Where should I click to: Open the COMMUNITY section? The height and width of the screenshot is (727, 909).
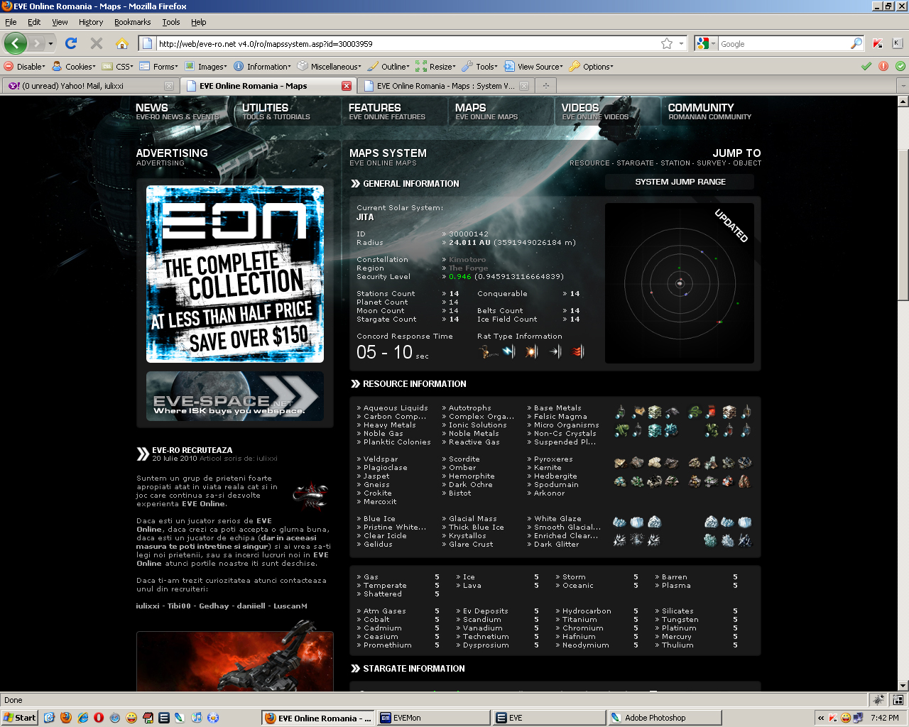(x=709, y=111)
